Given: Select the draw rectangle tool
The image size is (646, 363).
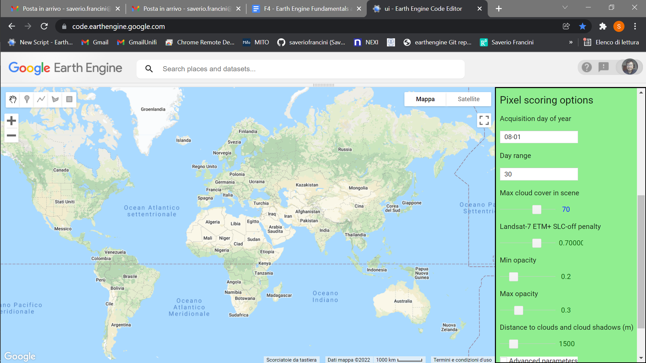Looking at the screenshot, I should point(69,99).
